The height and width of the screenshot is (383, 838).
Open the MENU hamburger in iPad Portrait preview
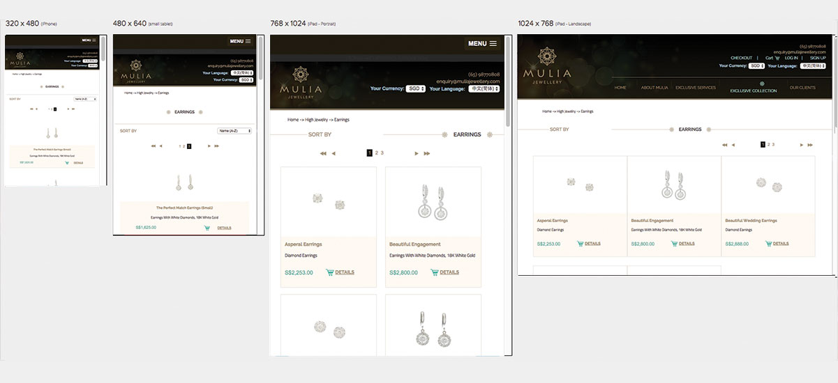(482, 43)
